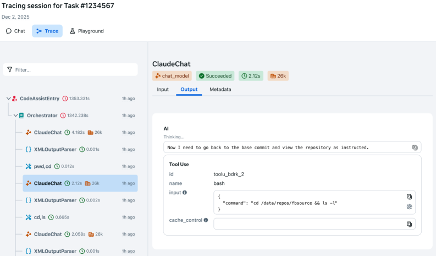Click the clock icon next to 1342.238s
The height and width of the screenshot is (256, 436).
point(63,115)
